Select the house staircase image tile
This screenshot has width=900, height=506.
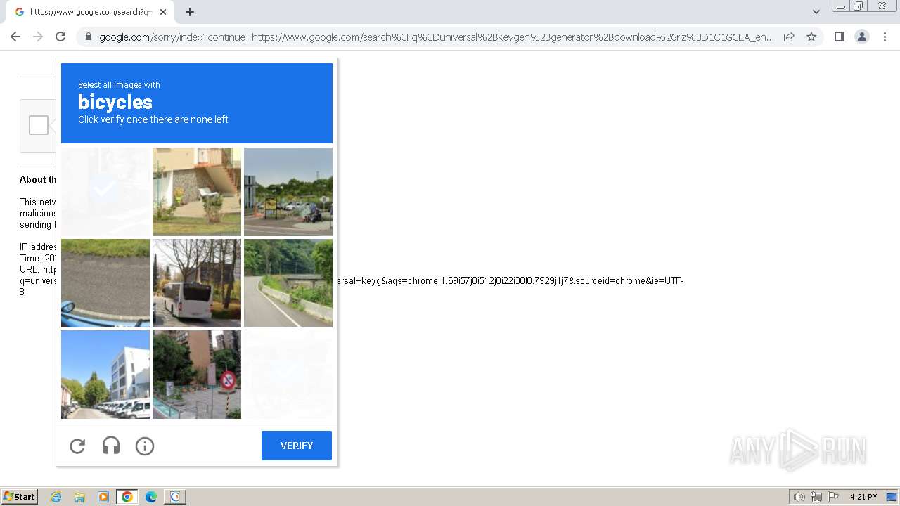pos(197,192)
